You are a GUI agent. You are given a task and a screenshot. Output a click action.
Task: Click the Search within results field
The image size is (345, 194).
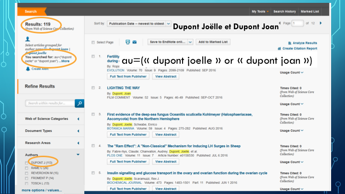(50, 103)
